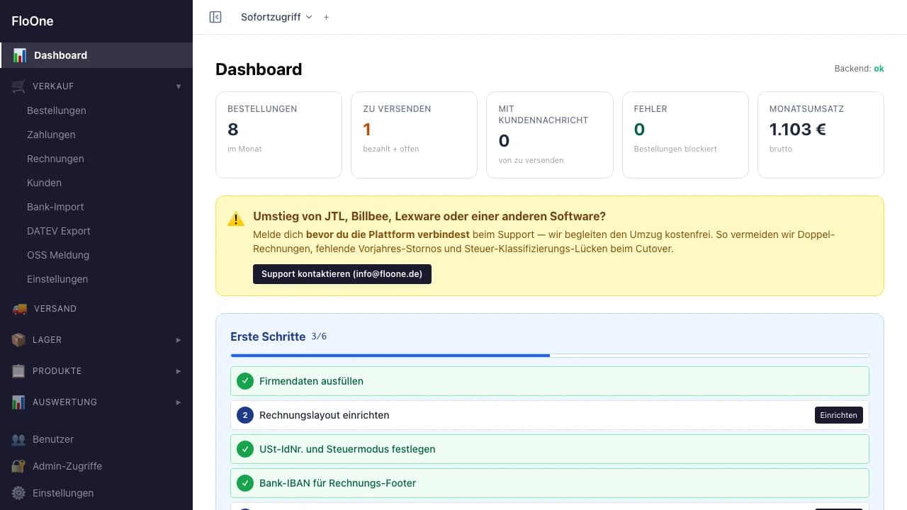Screen dimensions: 907x510
Task: Click the Rechnungslayout einrichten step text
Action: (x=324, y=415)
